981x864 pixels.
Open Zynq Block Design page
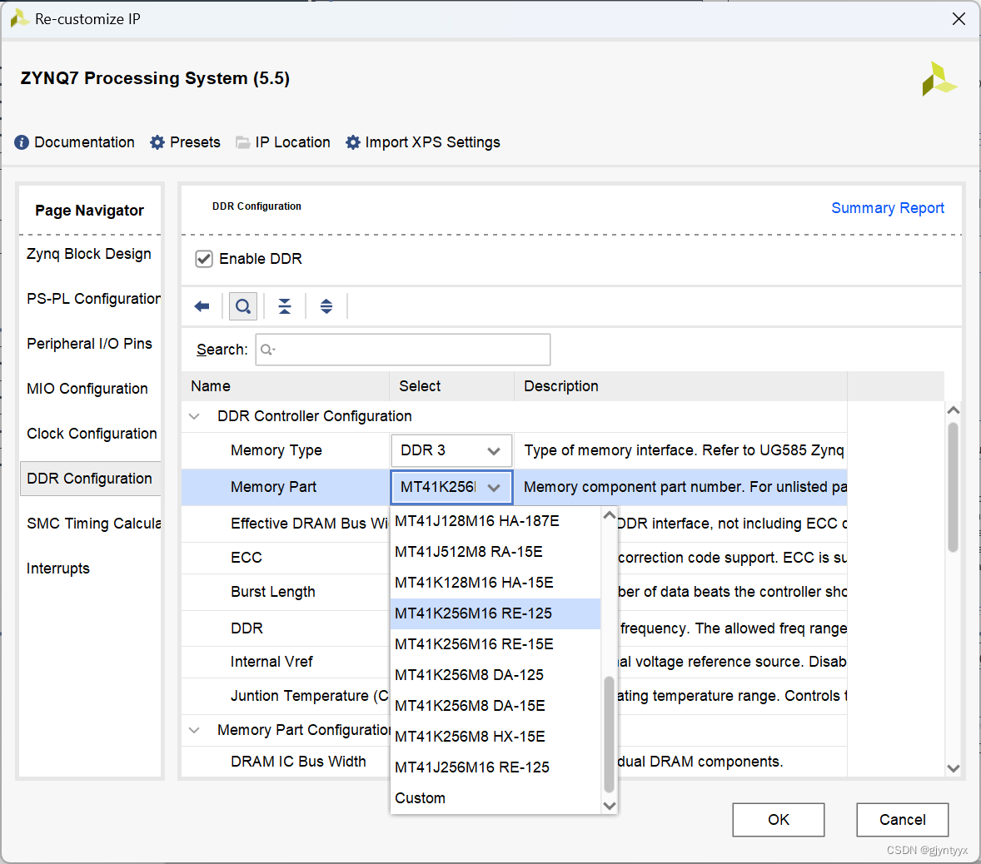pyautogui.click(x=89, y=254)
